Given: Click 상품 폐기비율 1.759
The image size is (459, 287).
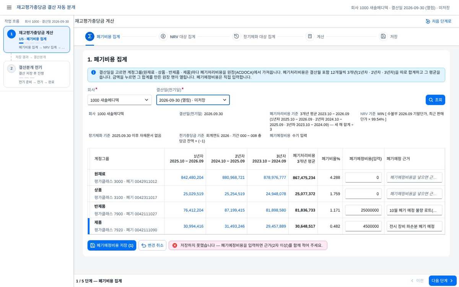Looking at the screenshot, I should click(x=335, y=194).
